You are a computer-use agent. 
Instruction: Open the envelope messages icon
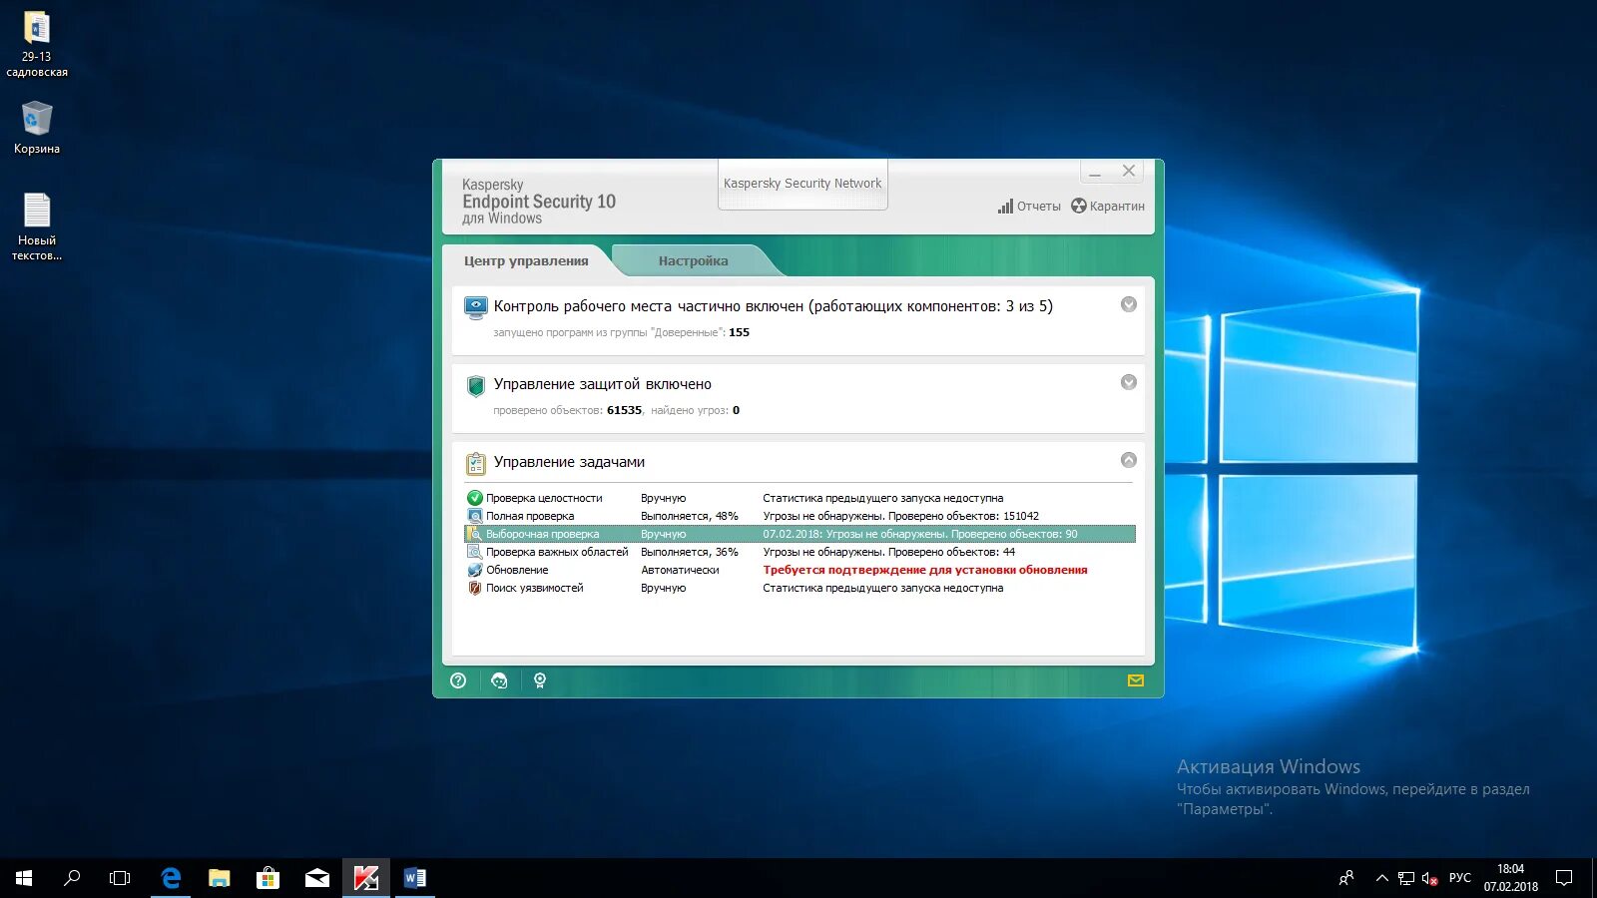coord(1136,680)
